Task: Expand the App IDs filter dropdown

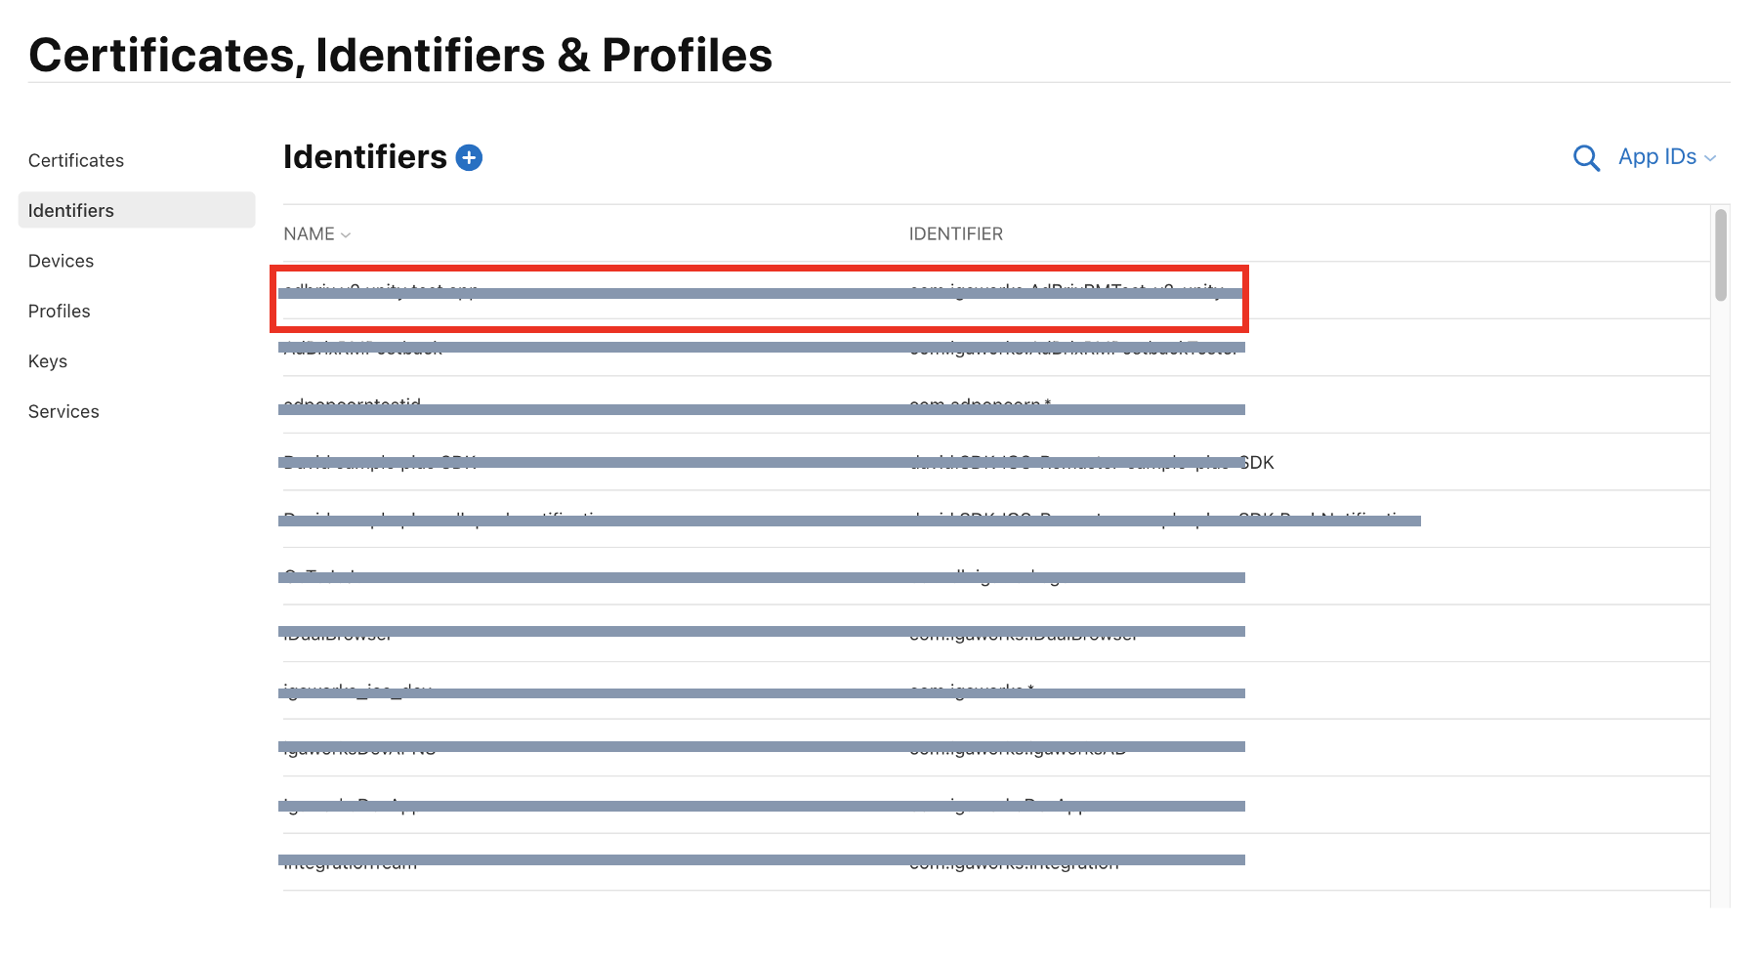Action: tap(1666, 157)
